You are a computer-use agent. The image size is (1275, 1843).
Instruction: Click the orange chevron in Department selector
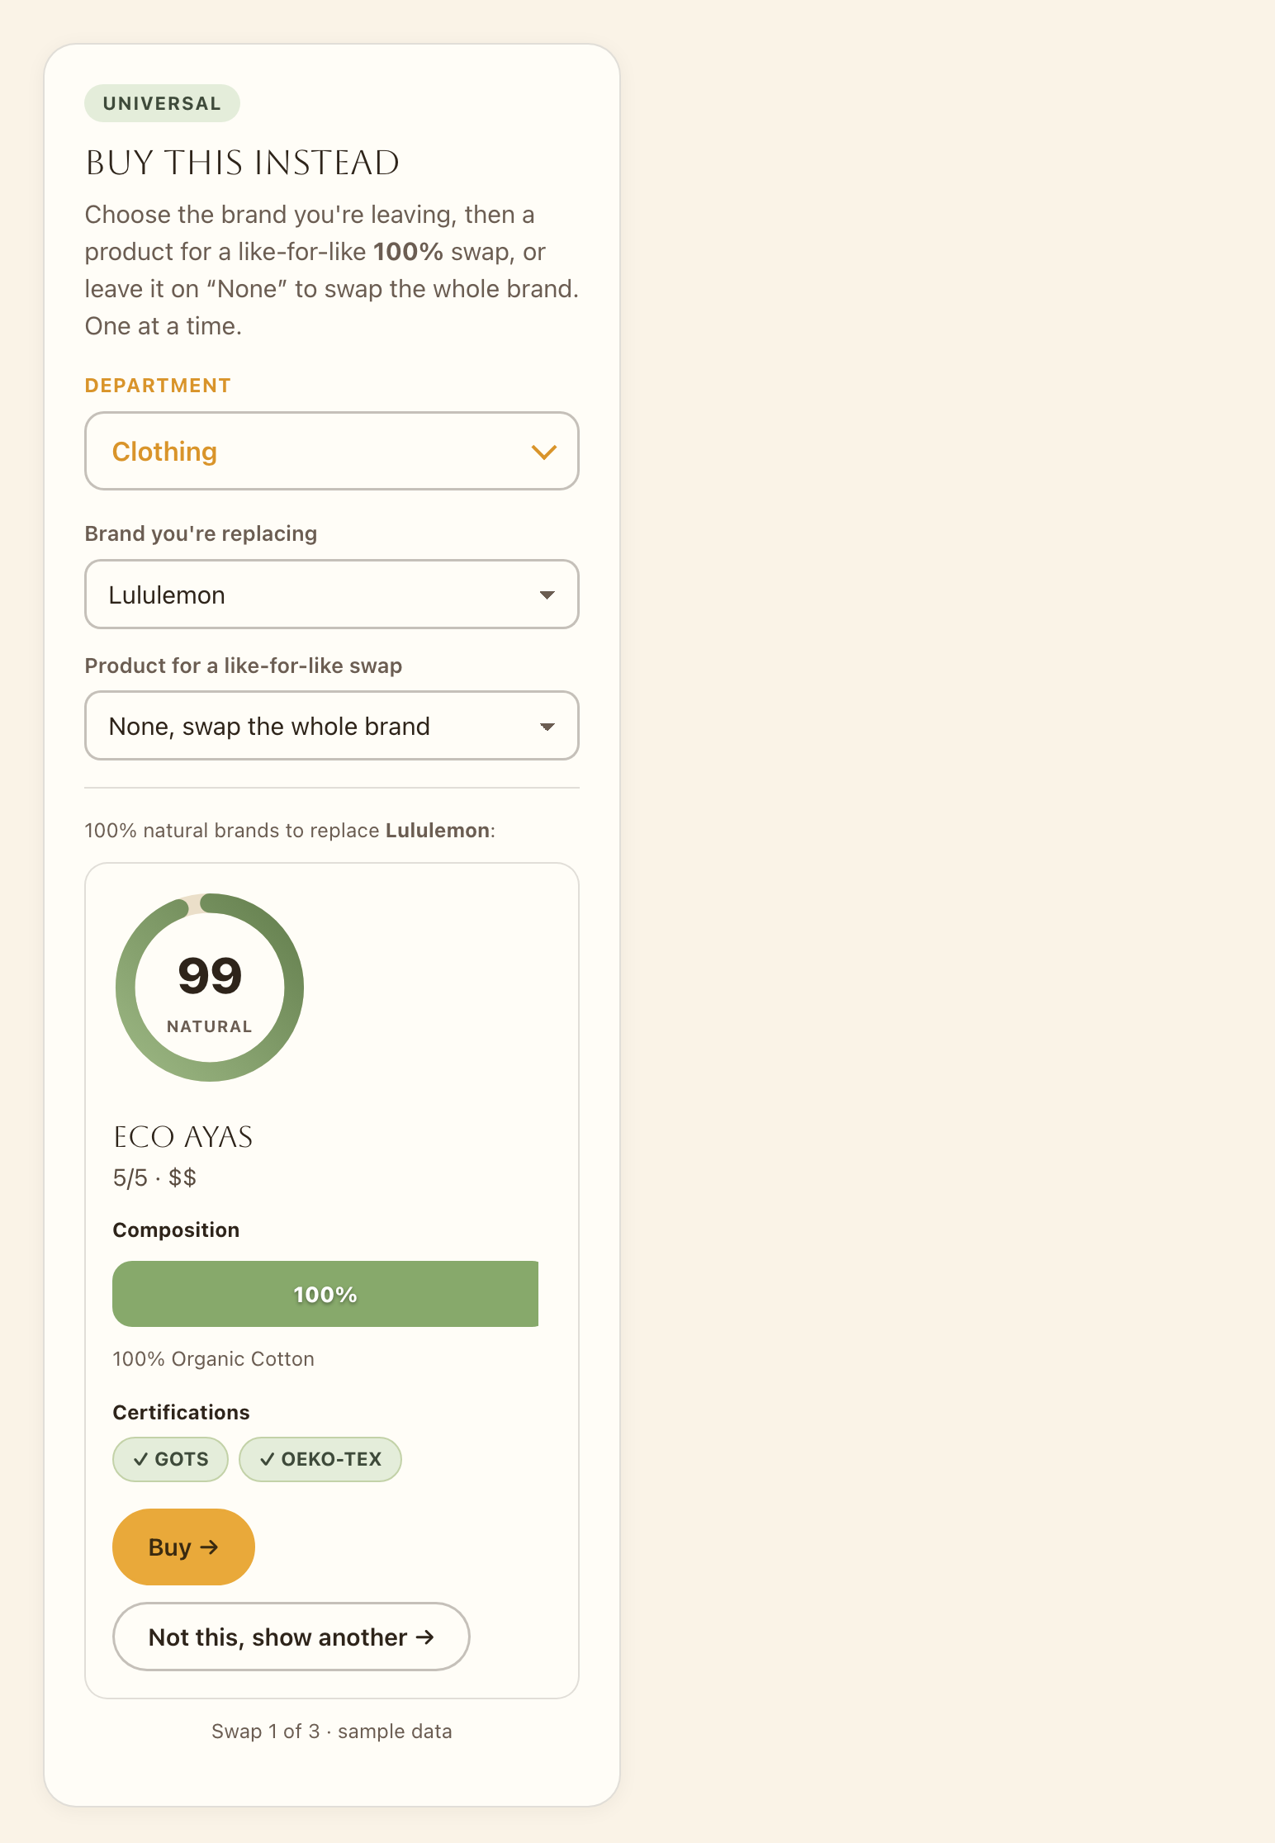click(543, 452)
